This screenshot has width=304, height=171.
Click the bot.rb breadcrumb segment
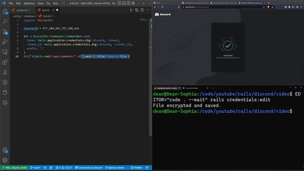point(45,16)
